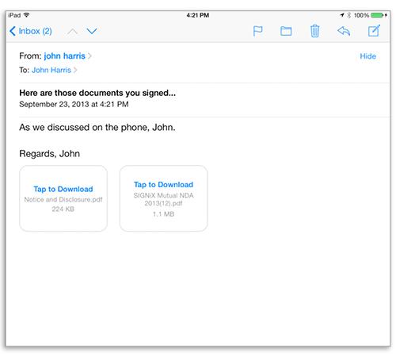Show next message with down arrow
Screen dimensions: 396x357
tap(92, 32)
